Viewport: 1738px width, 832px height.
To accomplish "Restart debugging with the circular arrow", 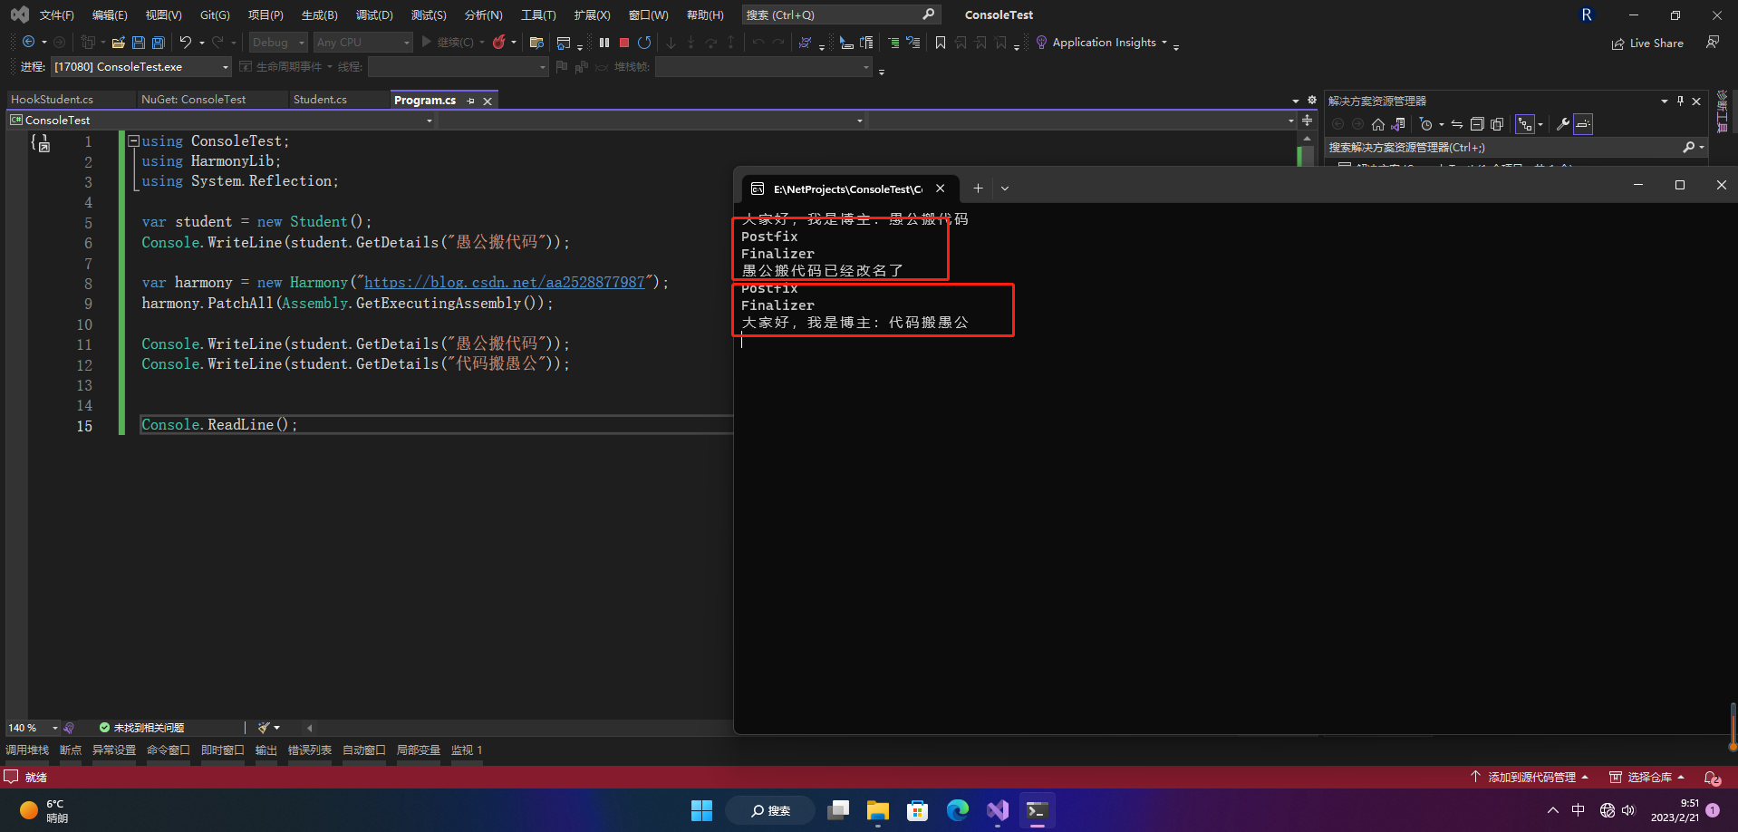I will [644, 43].
